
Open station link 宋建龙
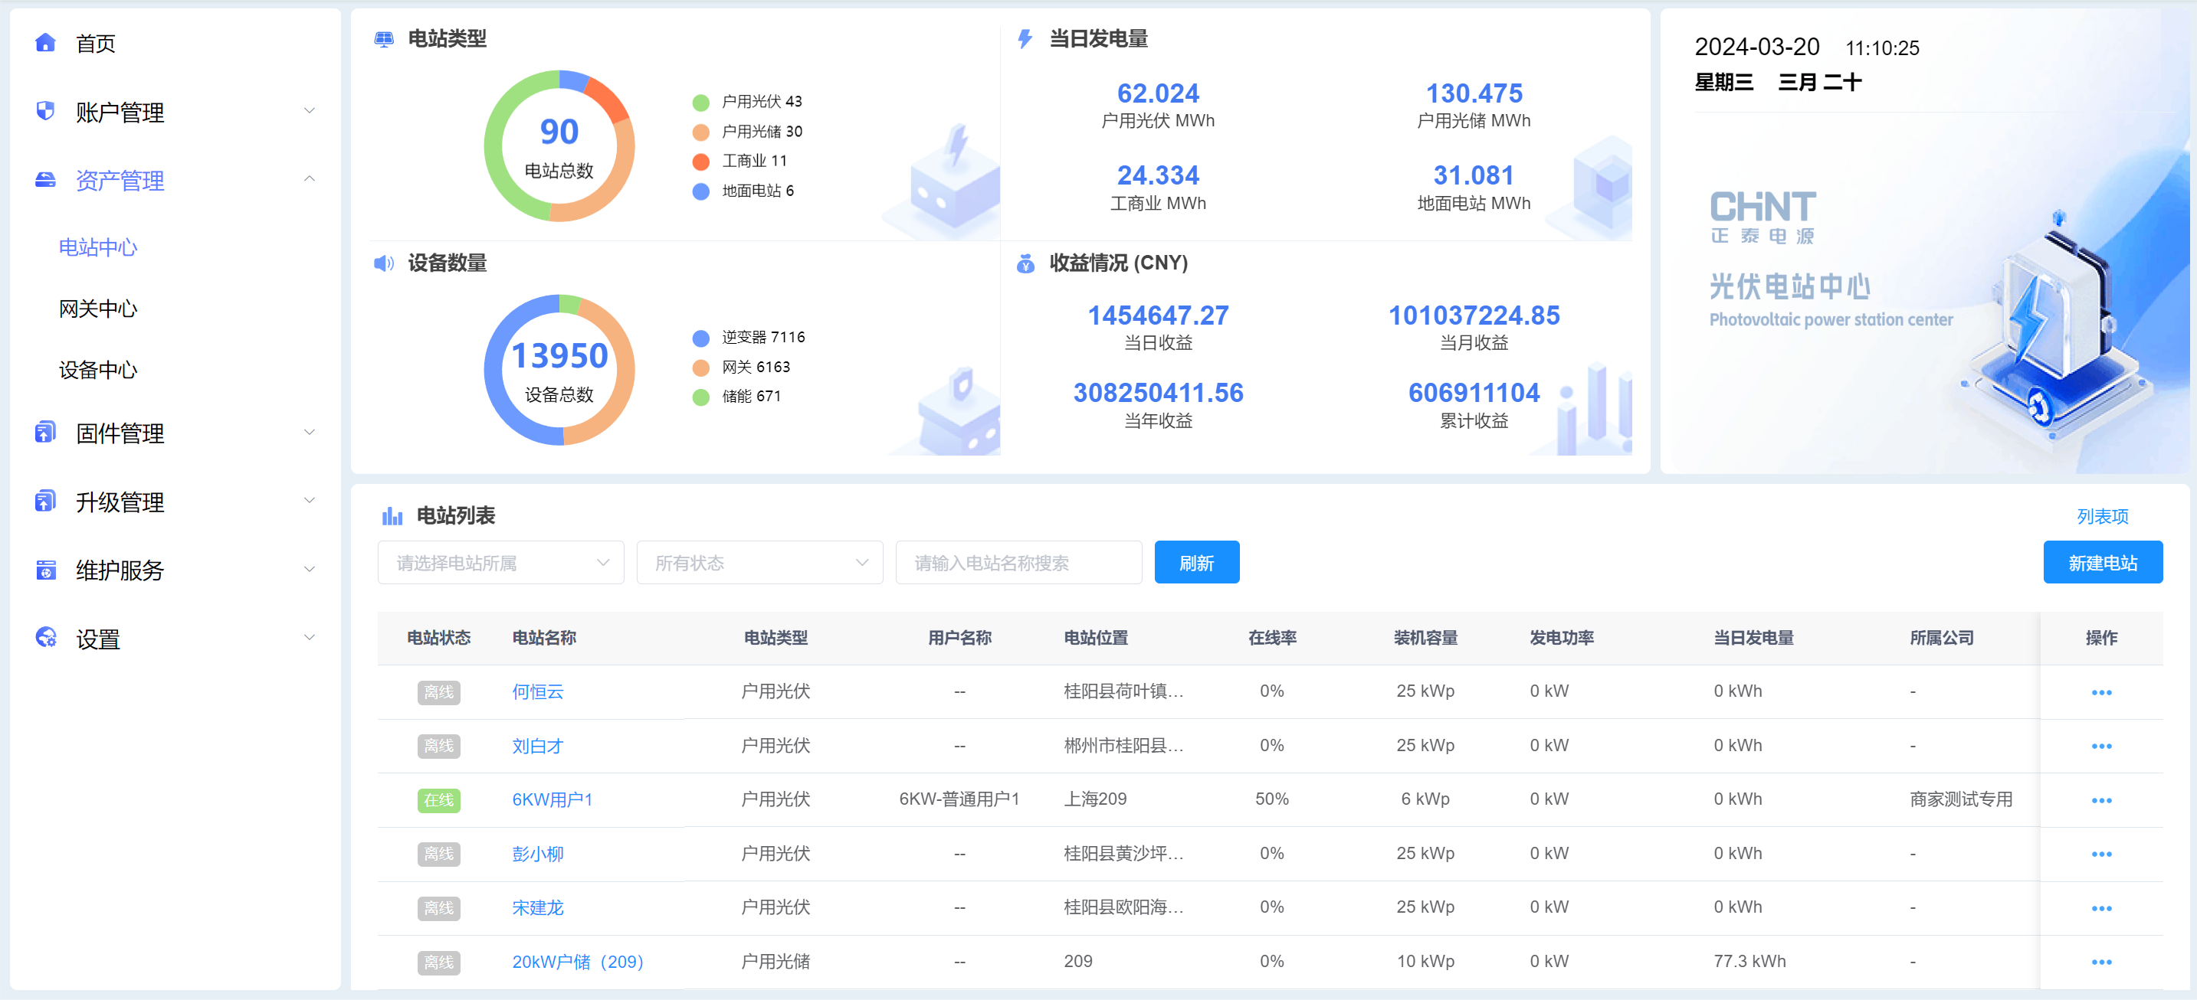pos(537,908)
